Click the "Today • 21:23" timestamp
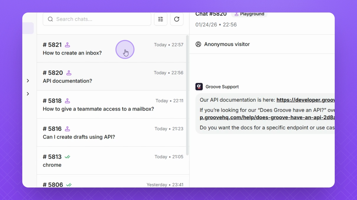357x200 pixels. coord(169,129)
